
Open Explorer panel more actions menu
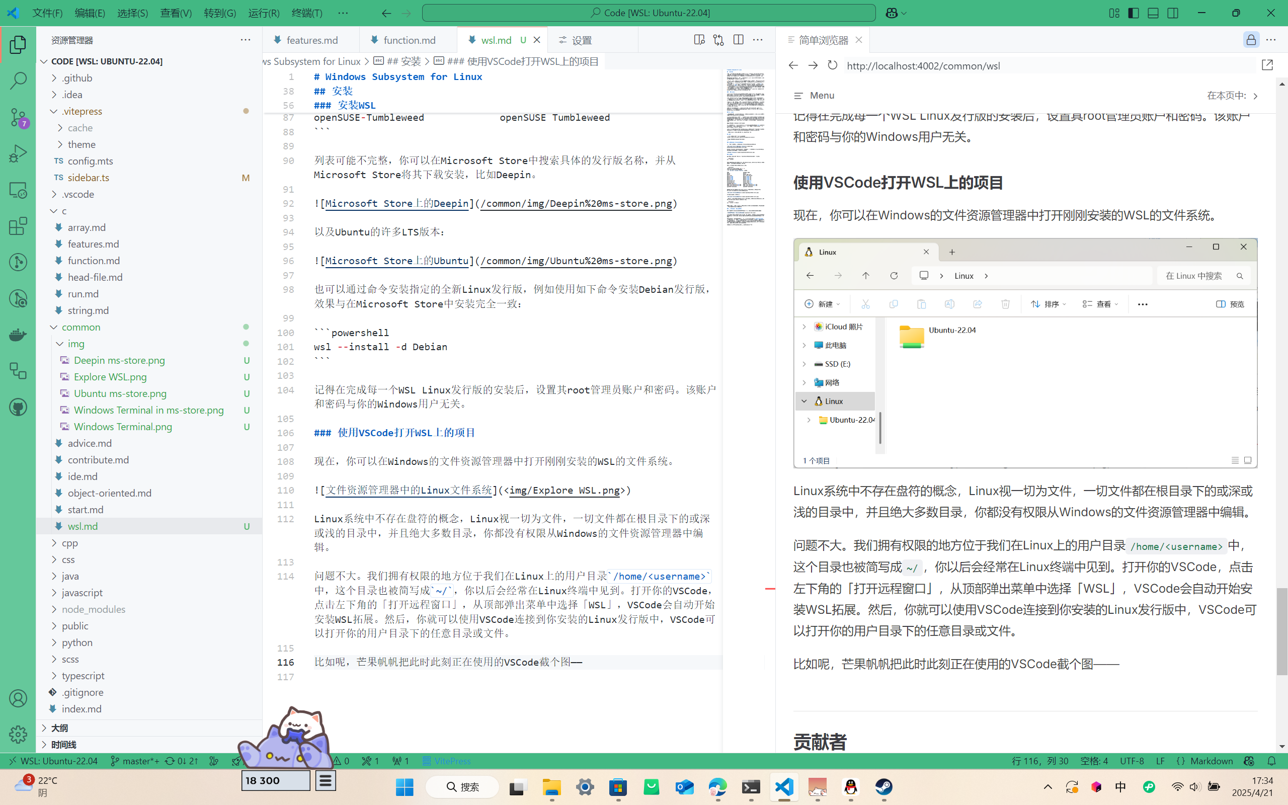(246, 40)
